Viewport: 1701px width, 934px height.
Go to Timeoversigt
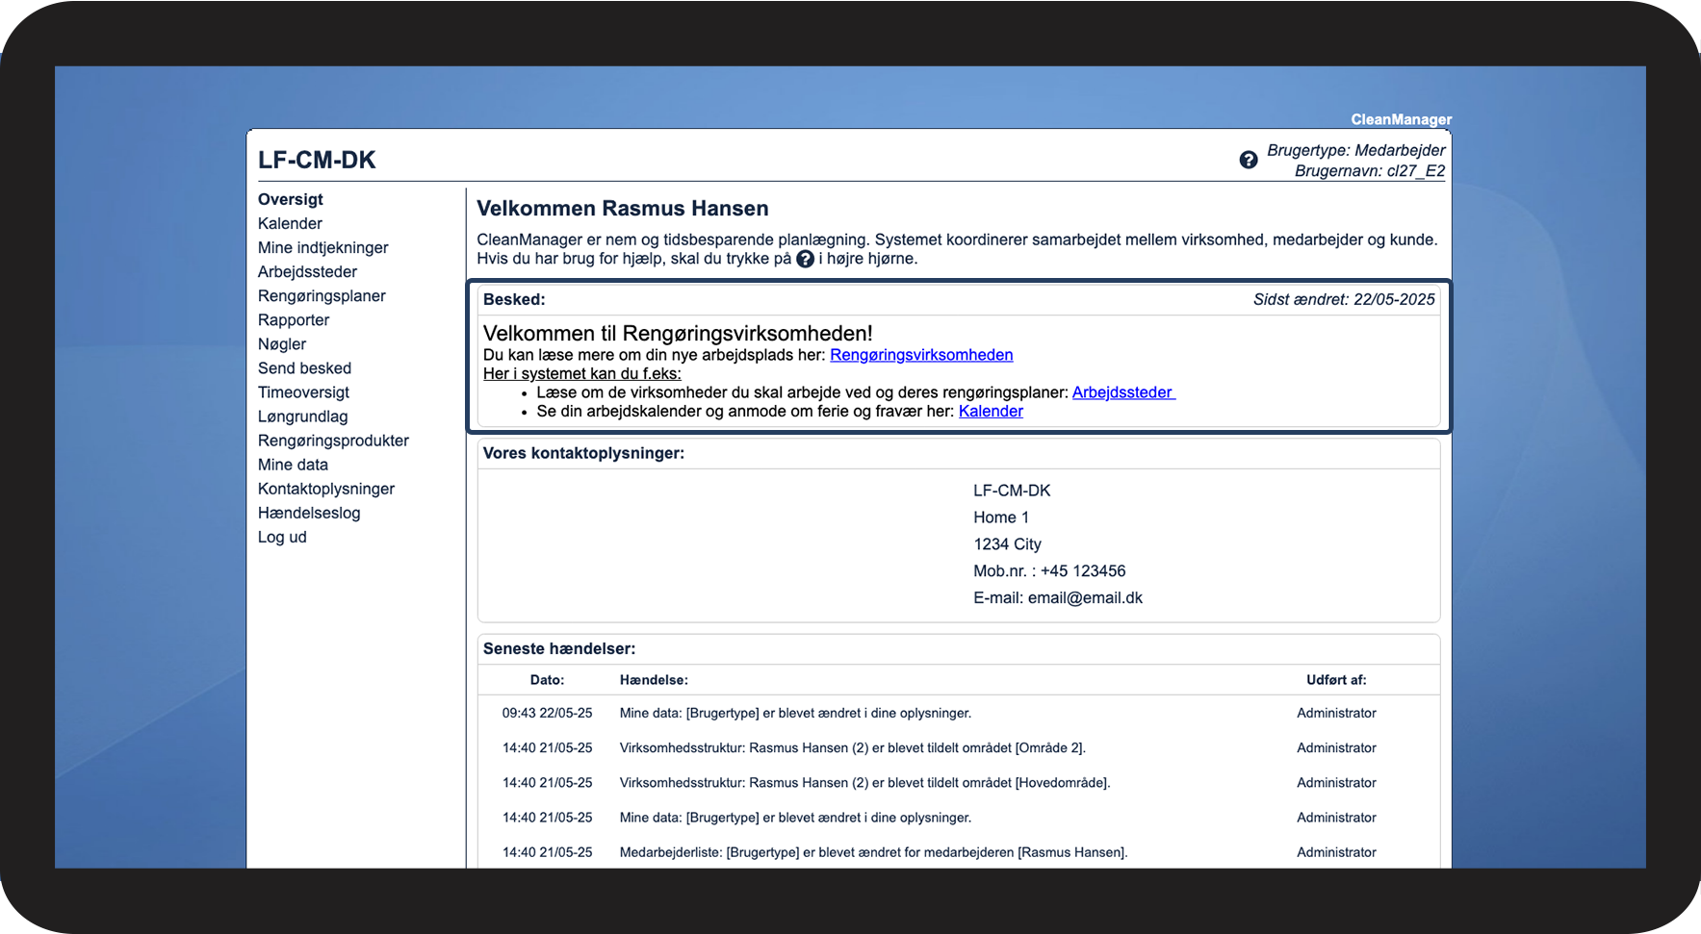[x=303, y=391]
